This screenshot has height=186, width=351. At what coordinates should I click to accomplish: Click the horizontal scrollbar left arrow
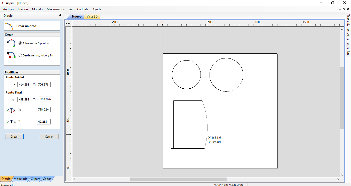[x=74, y=179]
